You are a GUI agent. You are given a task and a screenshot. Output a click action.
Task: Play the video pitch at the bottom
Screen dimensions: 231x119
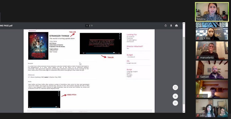click(x=30, y=107)
